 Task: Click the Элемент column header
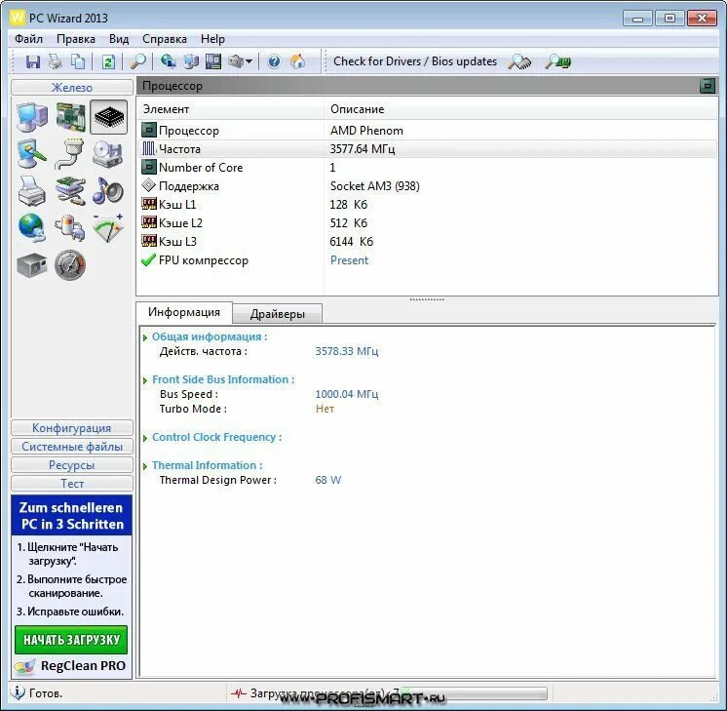tap(230, 109)
